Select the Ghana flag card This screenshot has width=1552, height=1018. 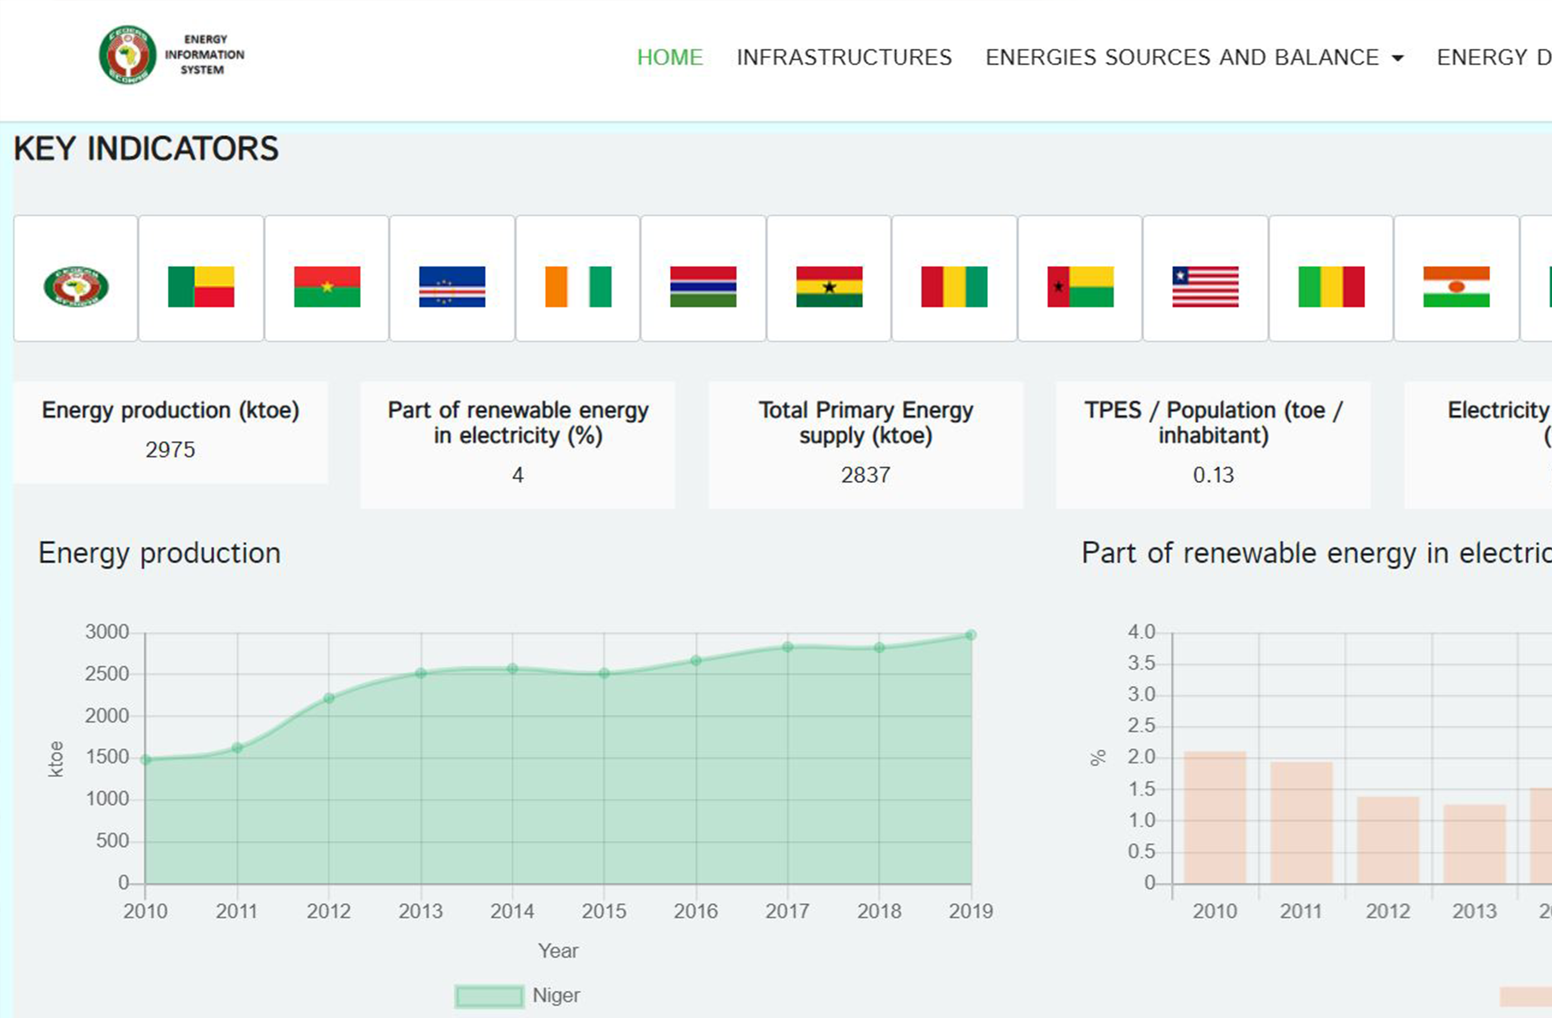pyautogui.click(x=829, y=278)
